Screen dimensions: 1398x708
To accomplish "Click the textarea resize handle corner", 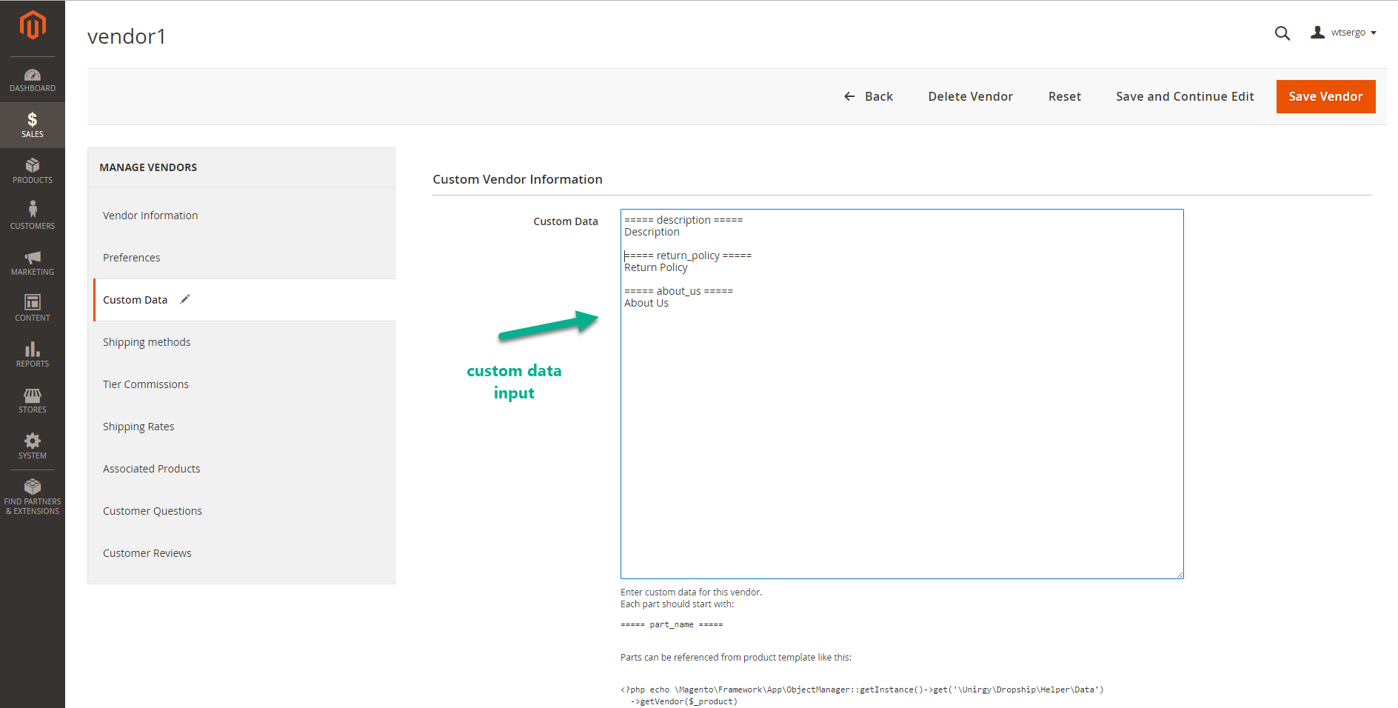I will point(1180,575).
